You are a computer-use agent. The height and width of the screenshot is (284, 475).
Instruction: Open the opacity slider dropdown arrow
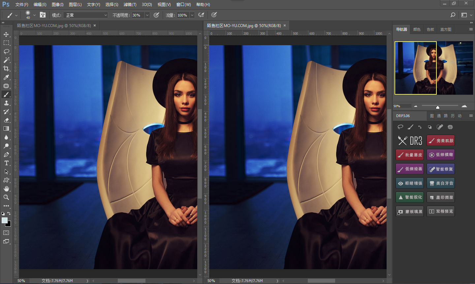[x=147, y=15]
